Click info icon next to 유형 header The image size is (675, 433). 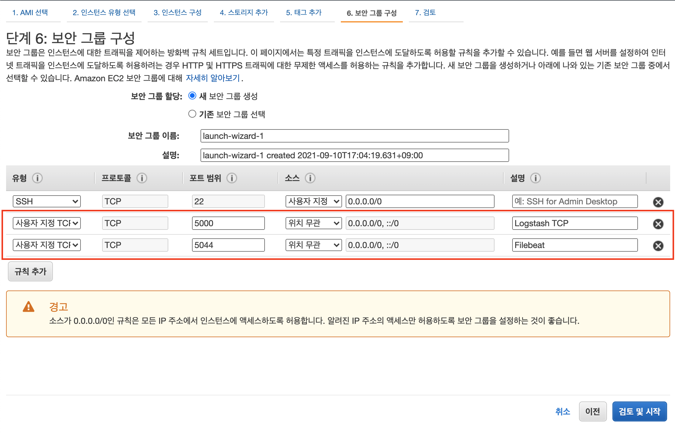37,178
